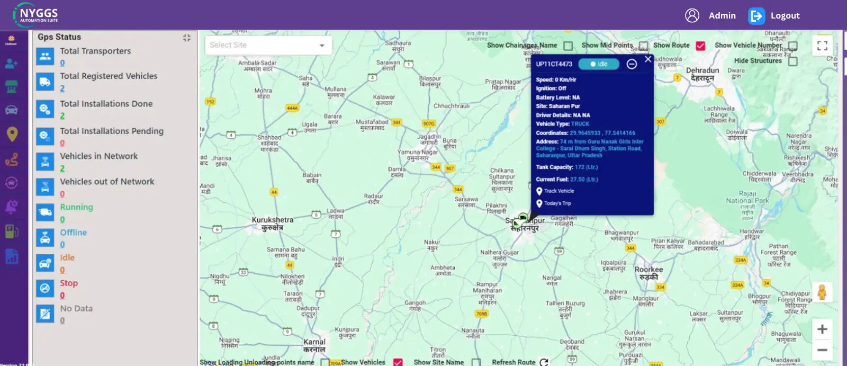Click the Refresh Route text
Image resolution: width=847 pixels, height=366 pixels.
(513, 362)
